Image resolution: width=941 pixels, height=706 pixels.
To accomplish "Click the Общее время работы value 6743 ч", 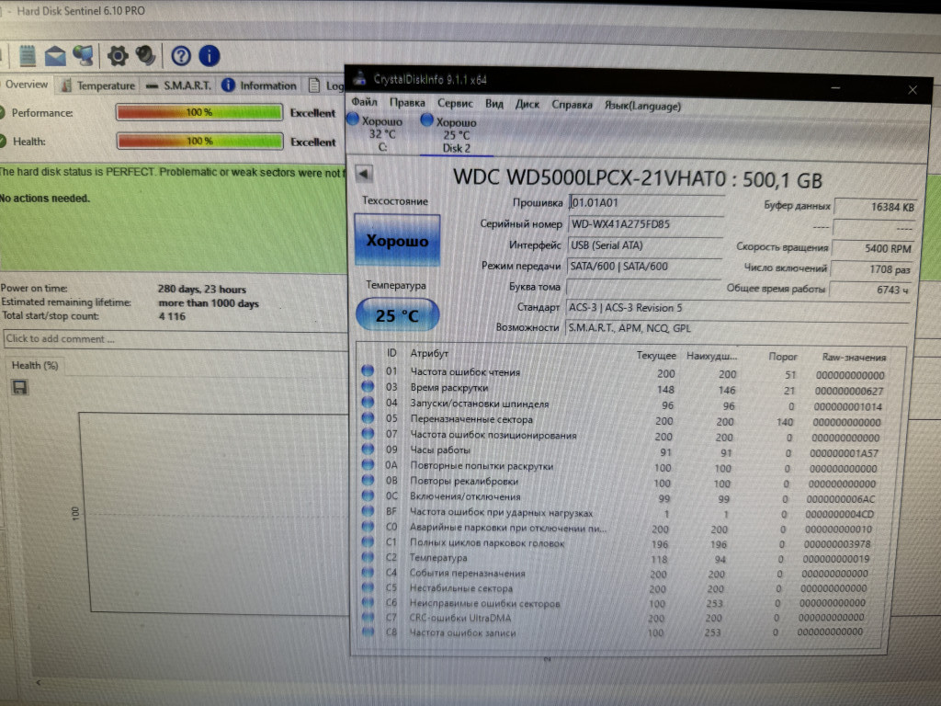I will pyautogui.click(x=870, y=290).
